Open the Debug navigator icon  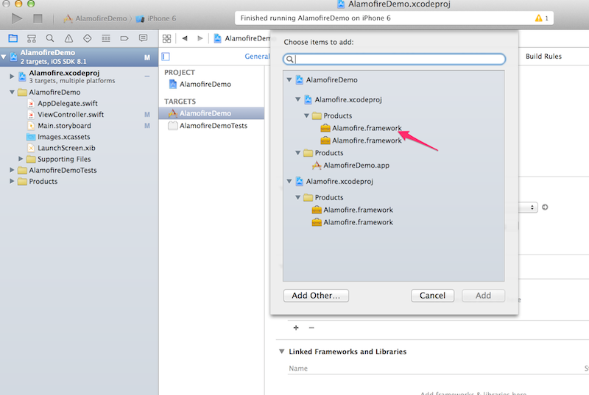pyautogui.click(x=106, y=38)
